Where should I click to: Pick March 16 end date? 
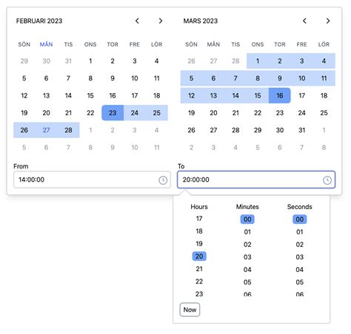click(x=279, y=95)
